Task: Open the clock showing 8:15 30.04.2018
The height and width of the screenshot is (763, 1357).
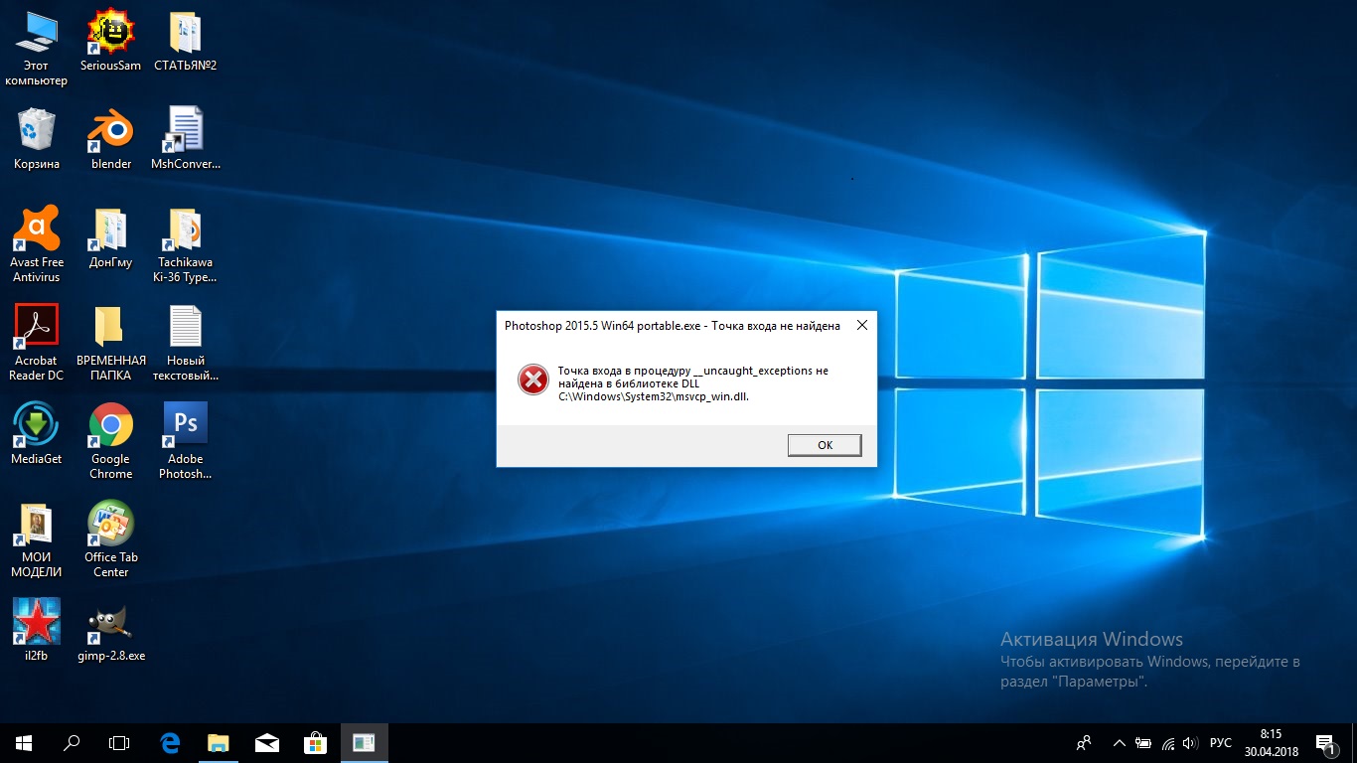Action: [1271, 743]
